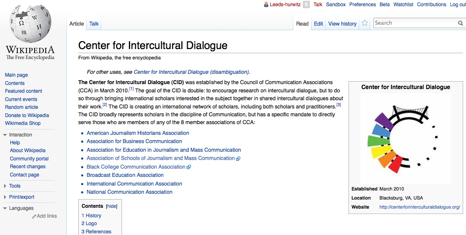Screen dimensions: 466x235
Task: Open the centerforinterculturaldialogue.org website link
Action: pyautogui.click(x=419, y=207)
